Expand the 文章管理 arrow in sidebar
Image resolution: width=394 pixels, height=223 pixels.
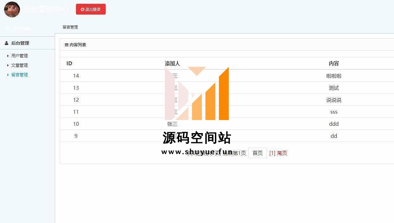coord(8,65)
